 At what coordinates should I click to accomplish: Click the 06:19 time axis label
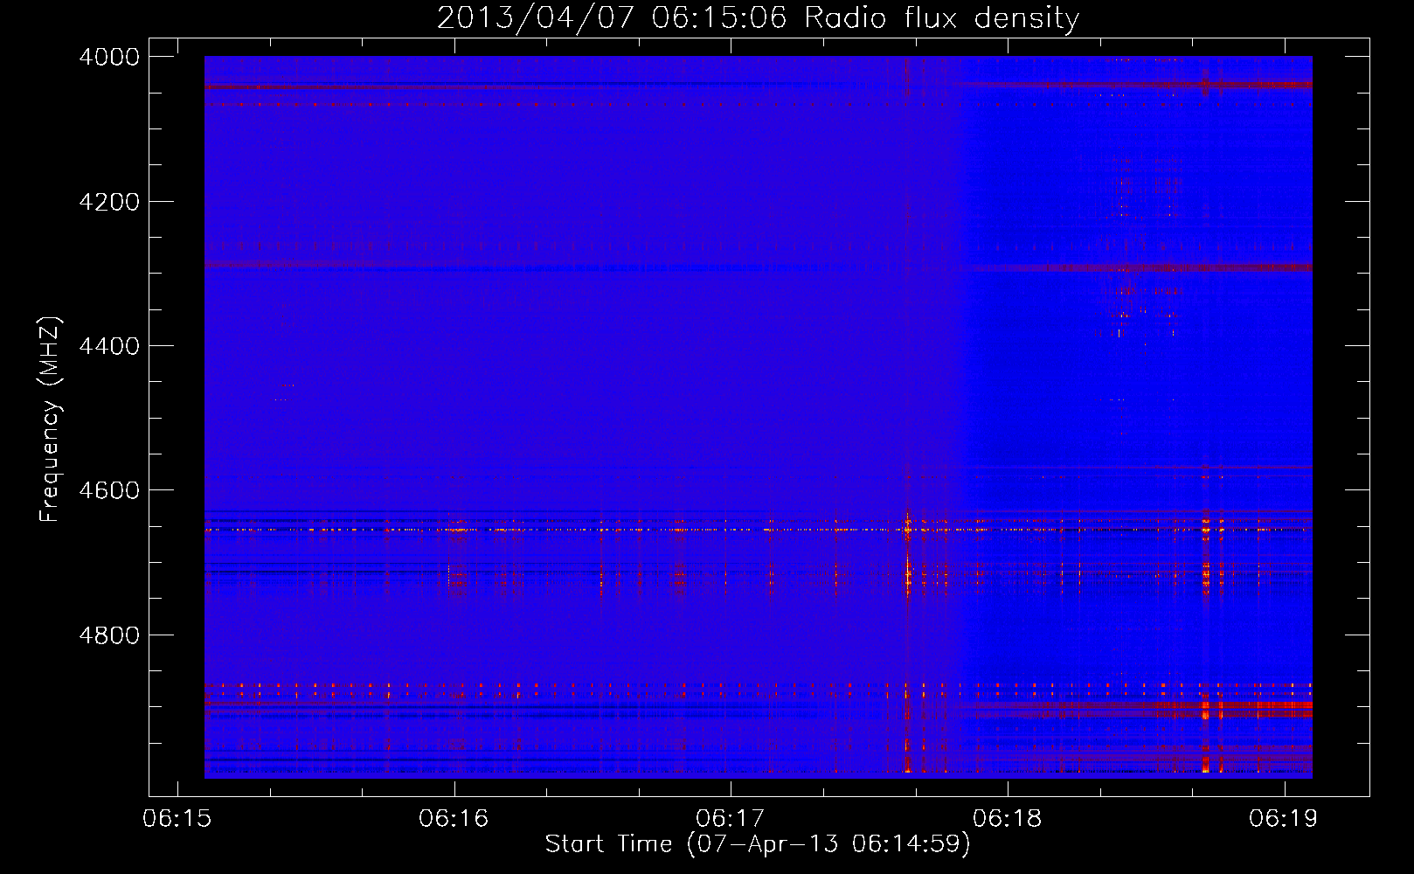click(x=1284, y=819)
